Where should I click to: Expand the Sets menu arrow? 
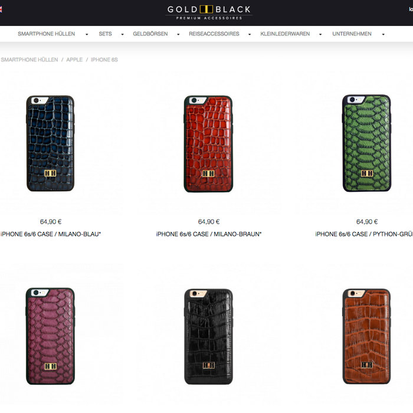[122, 34]
